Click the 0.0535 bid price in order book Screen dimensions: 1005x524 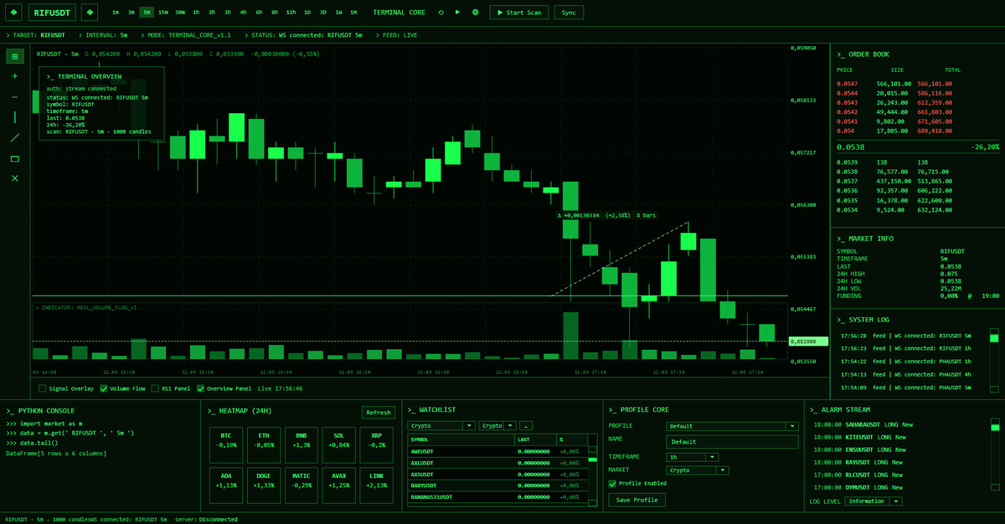[847, 201]
